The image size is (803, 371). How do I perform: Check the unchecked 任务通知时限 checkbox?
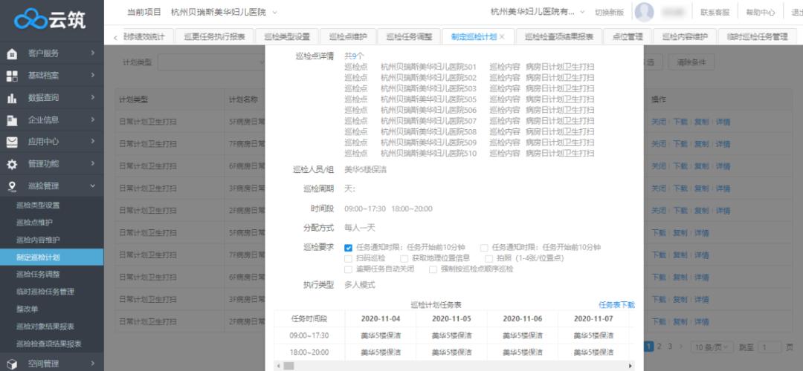(x=484, y=248)
